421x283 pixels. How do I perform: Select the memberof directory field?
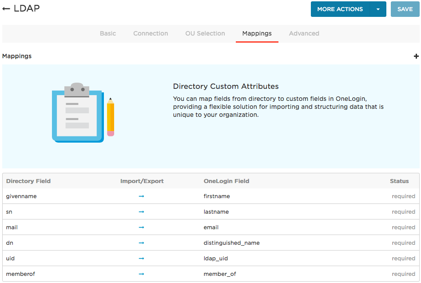(x=21, y=274)
